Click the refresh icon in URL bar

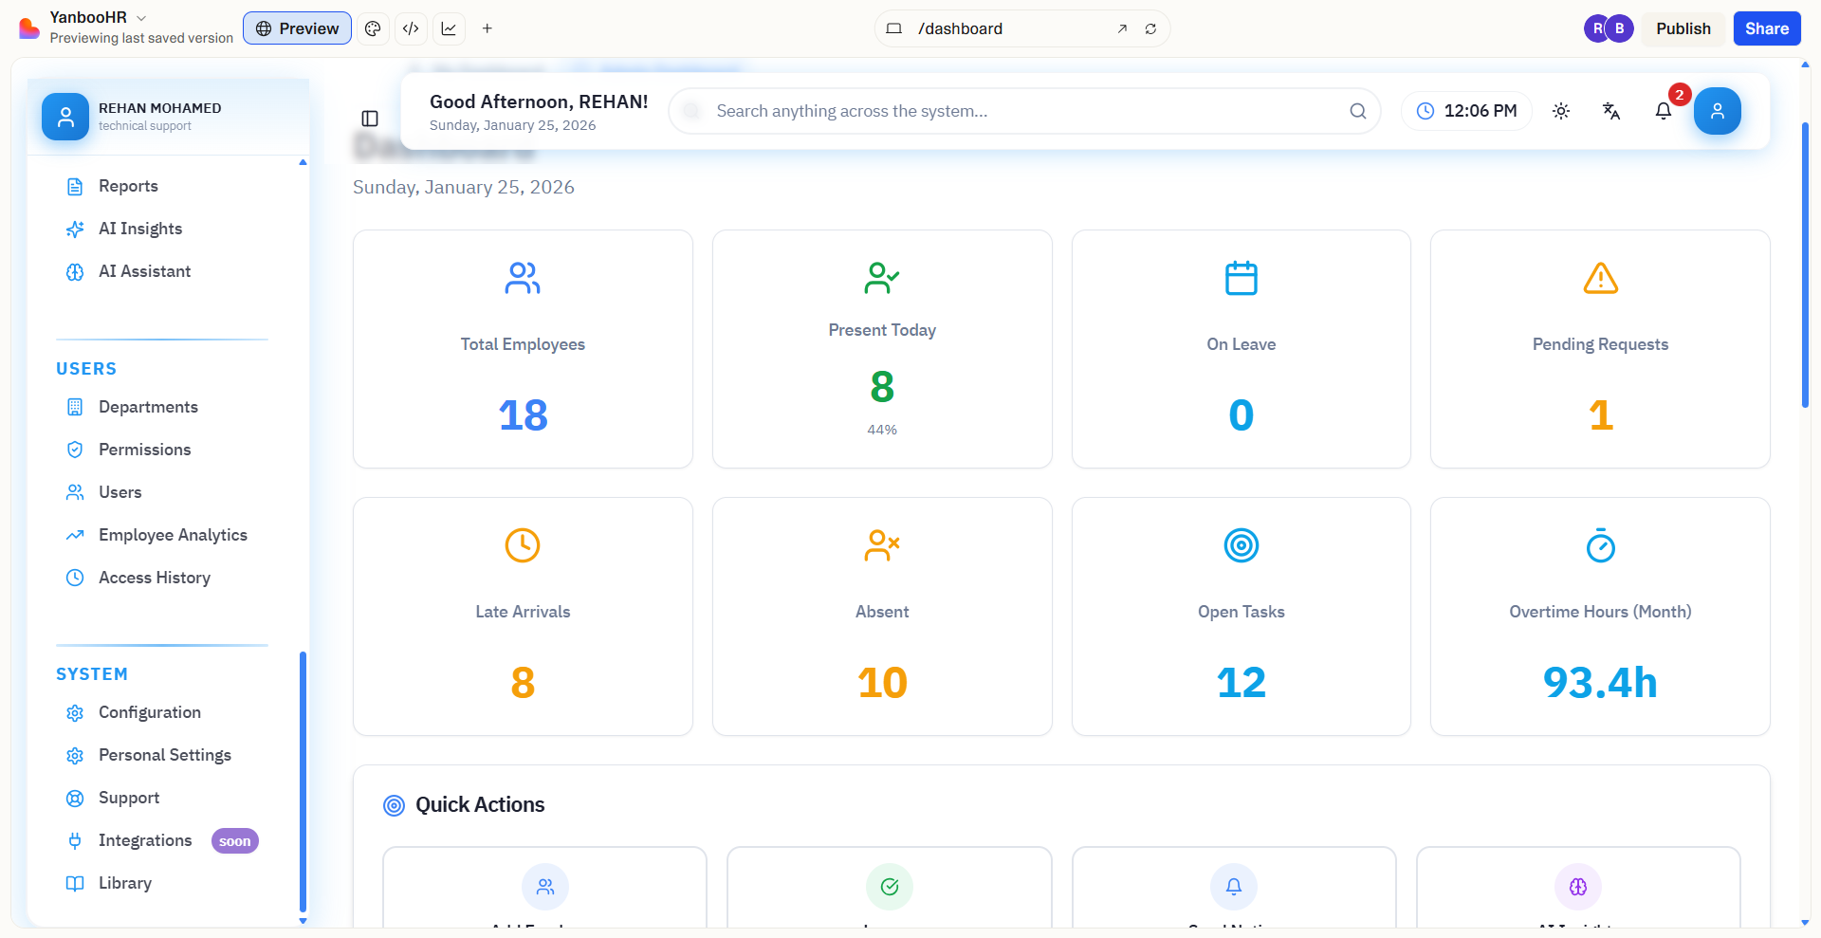tap(1150, 28)
